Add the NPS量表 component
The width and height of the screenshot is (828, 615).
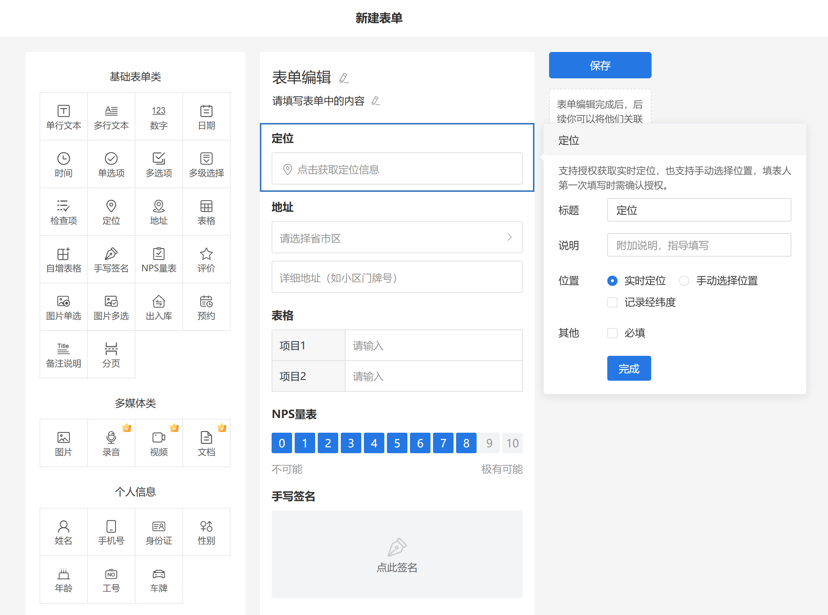158,260
